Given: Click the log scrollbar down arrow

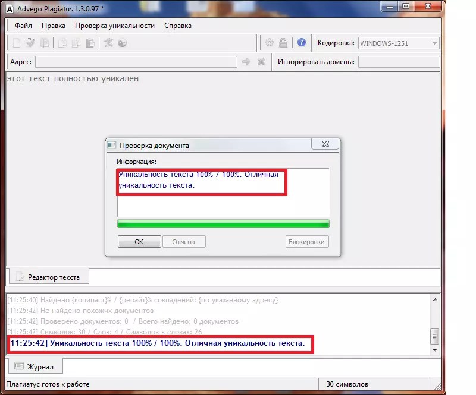Looking at the screenshot, I should 435,350.
